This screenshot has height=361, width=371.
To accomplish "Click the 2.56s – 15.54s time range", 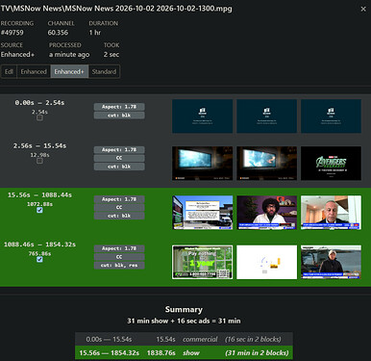I will [x=39, y=145].
